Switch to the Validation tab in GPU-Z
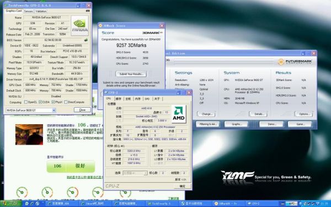 point(41,11)
